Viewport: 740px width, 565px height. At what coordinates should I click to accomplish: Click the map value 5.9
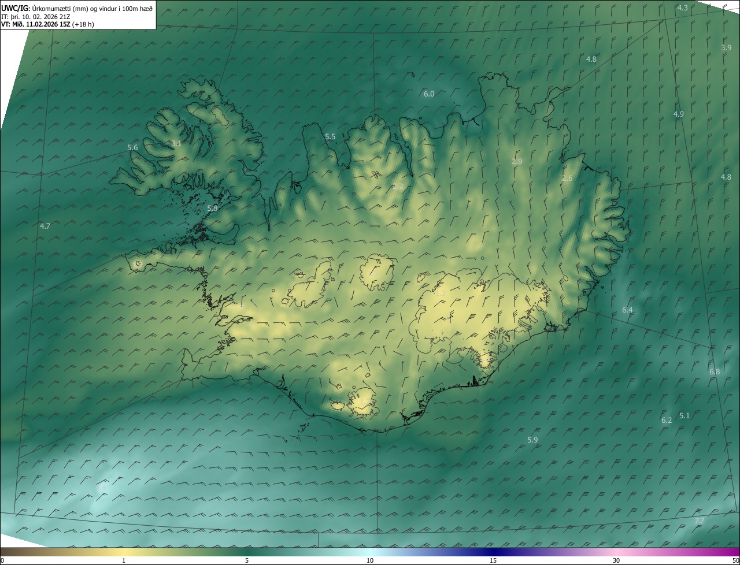[x=532, y=440]
